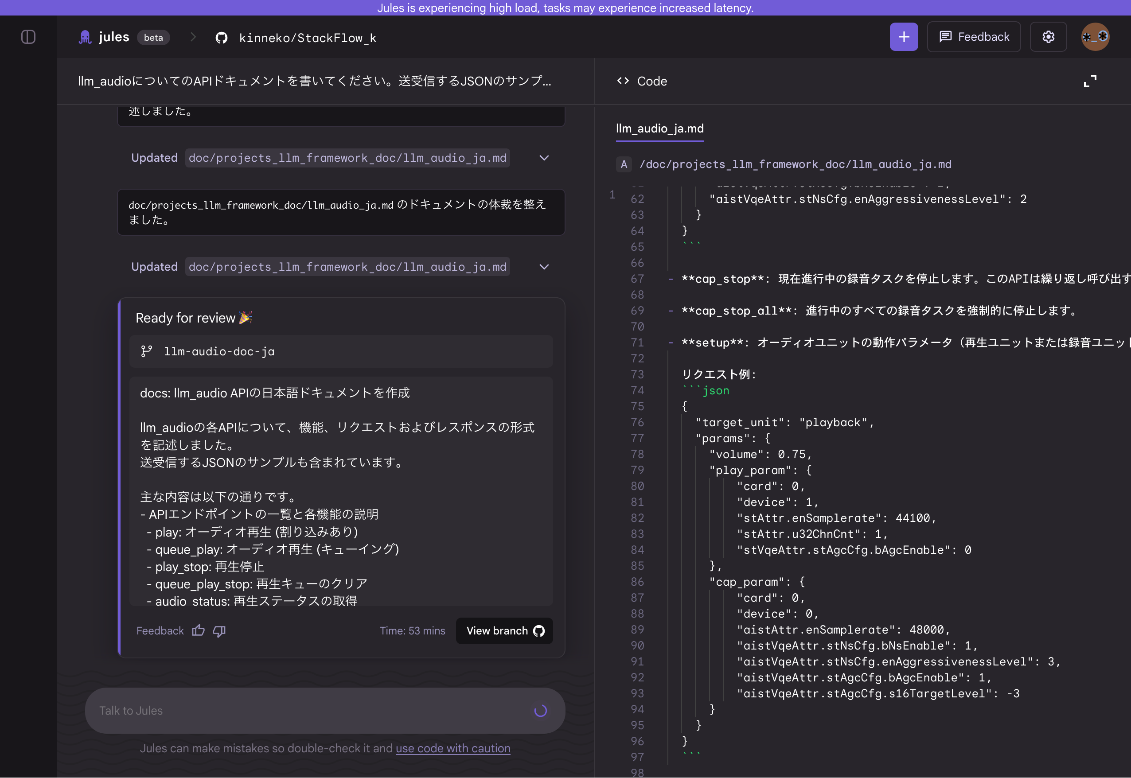1131x778 pixels.
Task: Open the settings gear
Action: click(x=1048, y=37)
